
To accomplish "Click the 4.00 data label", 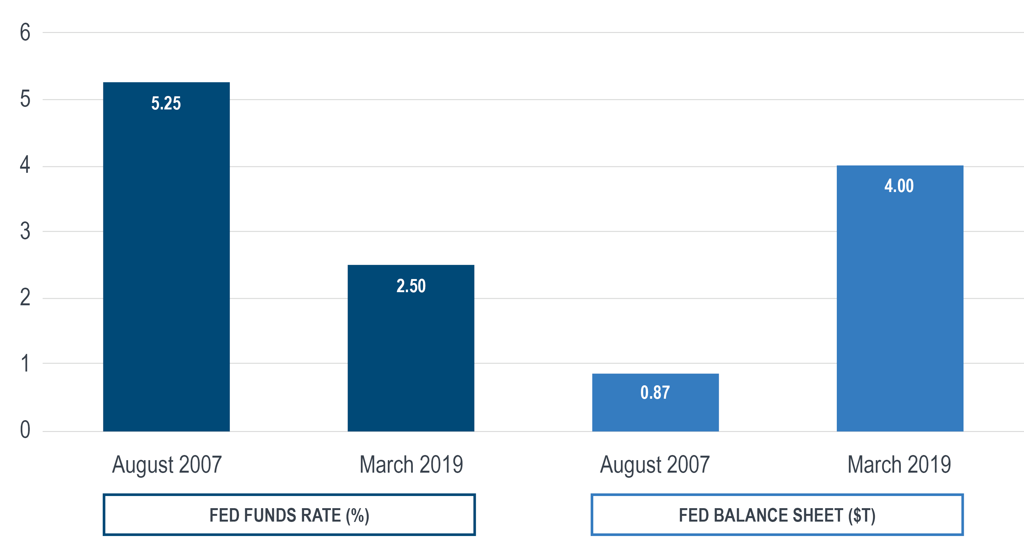I will pyautogui.click(x=899, y=186).
